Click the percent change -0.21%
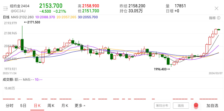Viewport: 224px width, 111px height. click(x=60, y=11)
